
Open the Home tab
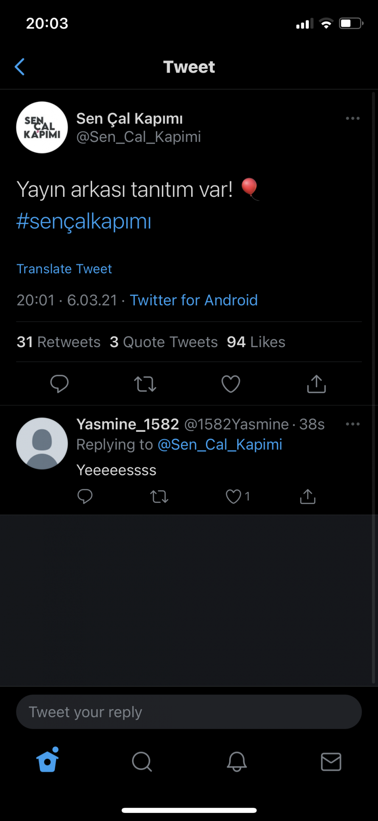click(x=48, y=761)
